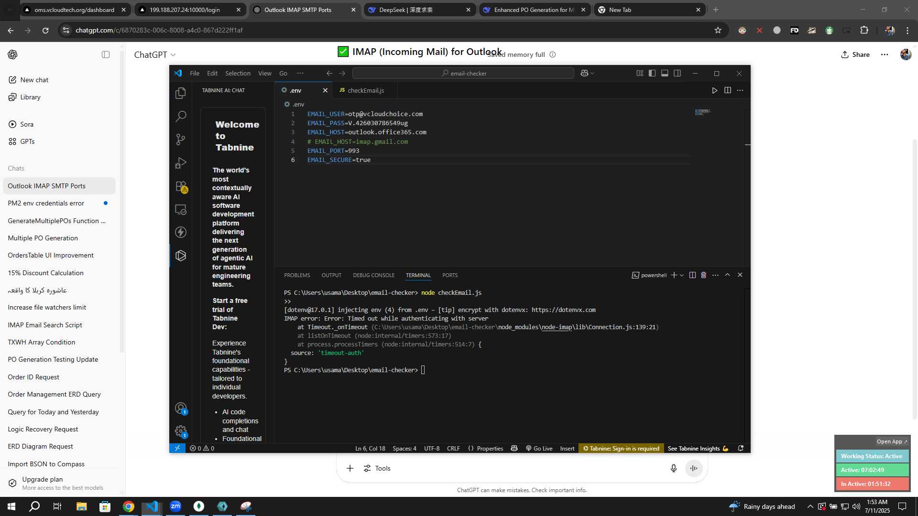
Task: Maximize terminal panel with chevron up
Action: click(x=728, y=275)
